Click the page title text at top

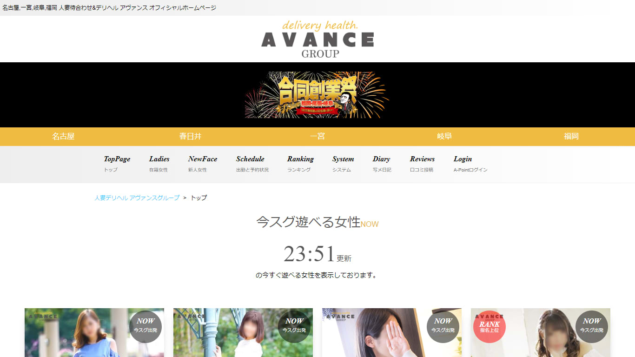(109, 8)
